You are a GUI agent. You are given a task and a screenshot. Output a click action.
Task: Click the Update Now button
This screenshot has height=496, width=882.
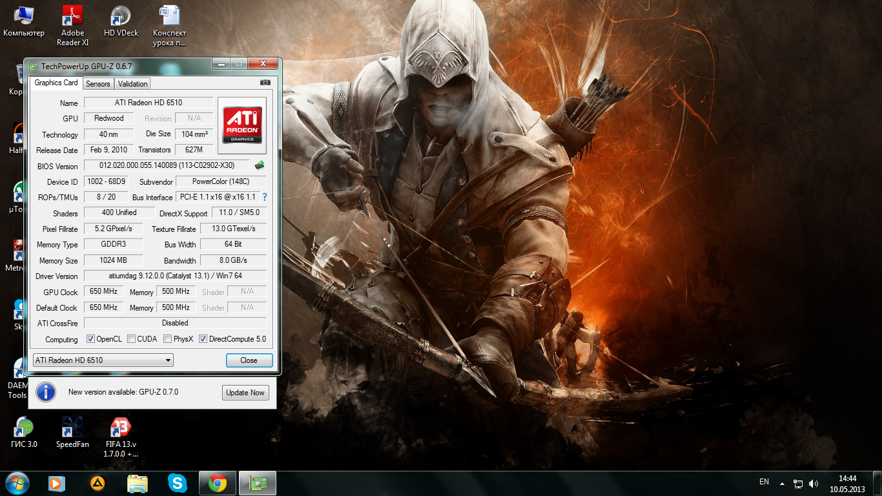tap(245, 393)
